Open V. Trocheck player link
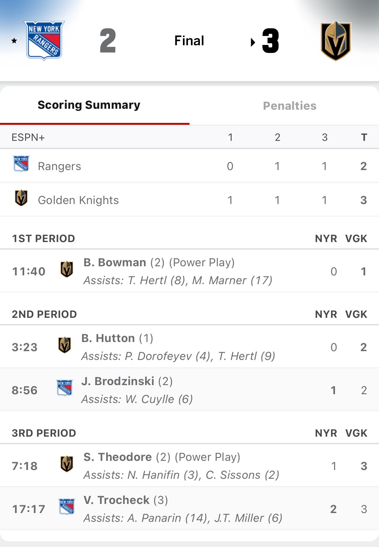The width and height of the screenshot is (379, 547). (x=116, y=500)
